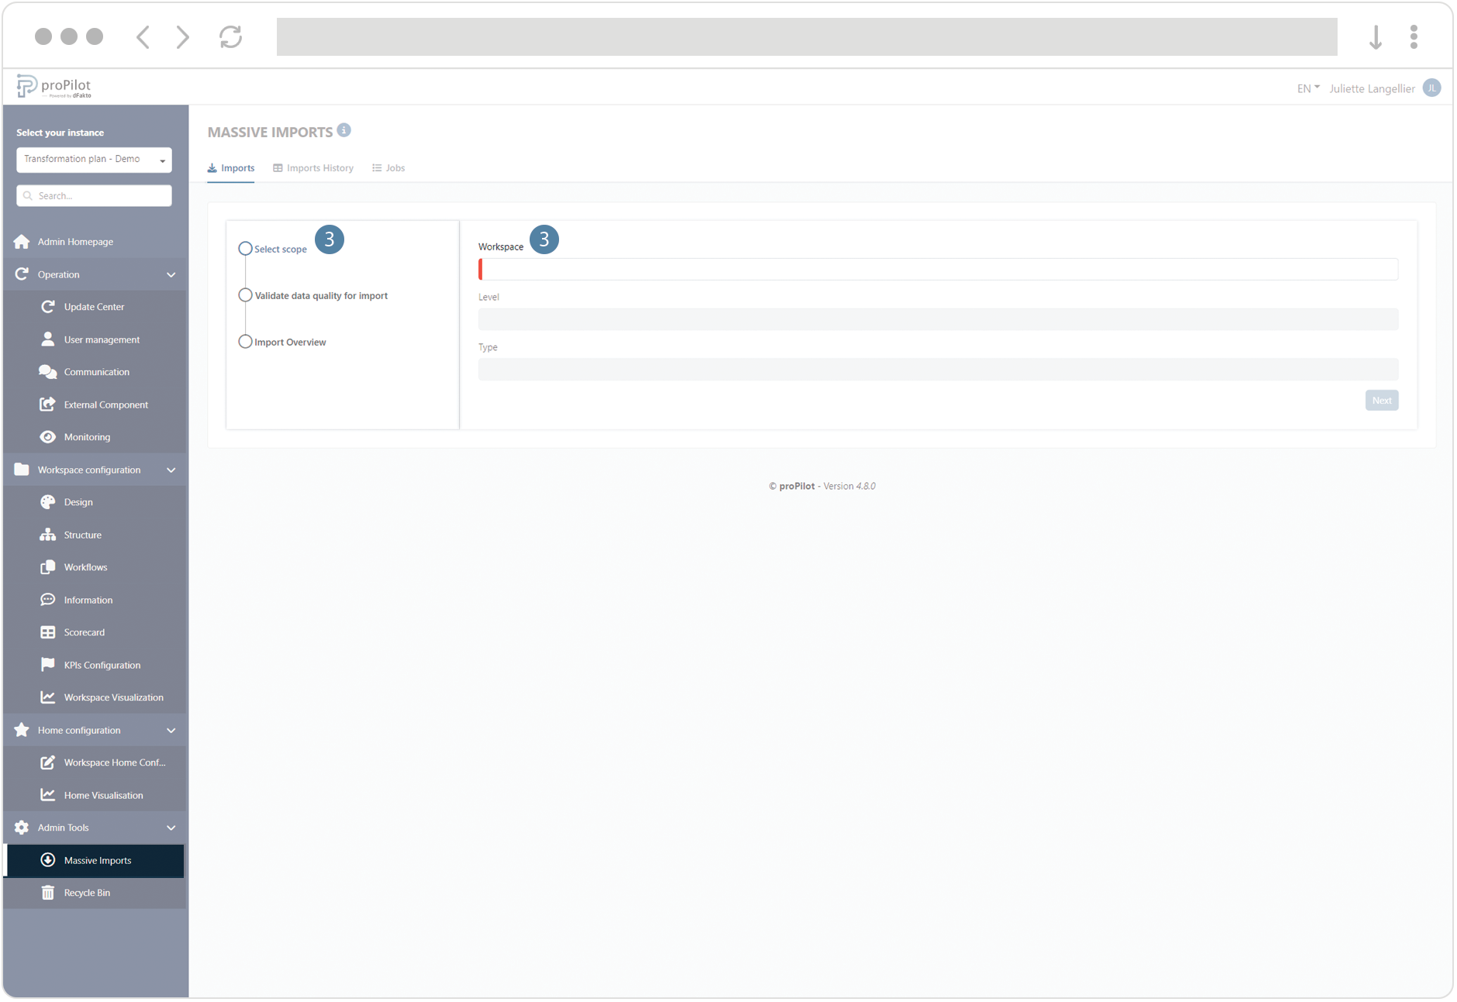The width and height of the screenshot is (1457, 1002).
Task: Click the External Component icon
Action: (x=48, y=404)
